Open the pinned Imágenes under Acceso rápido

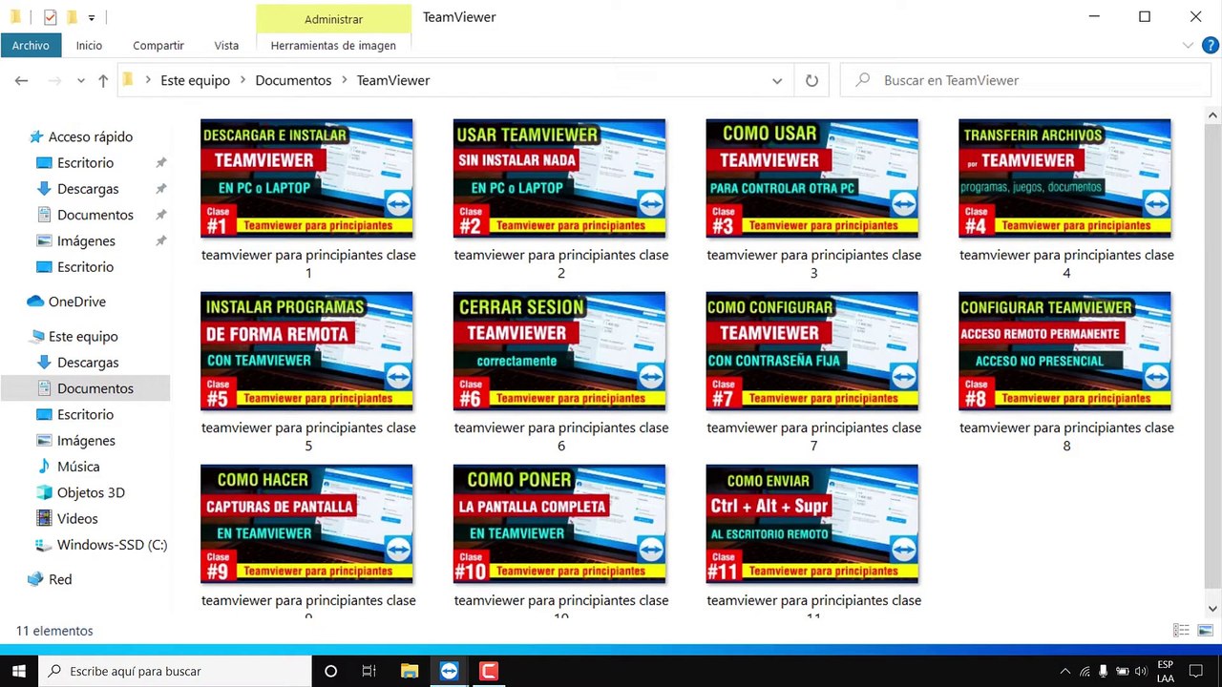click(x=86, y=240)
